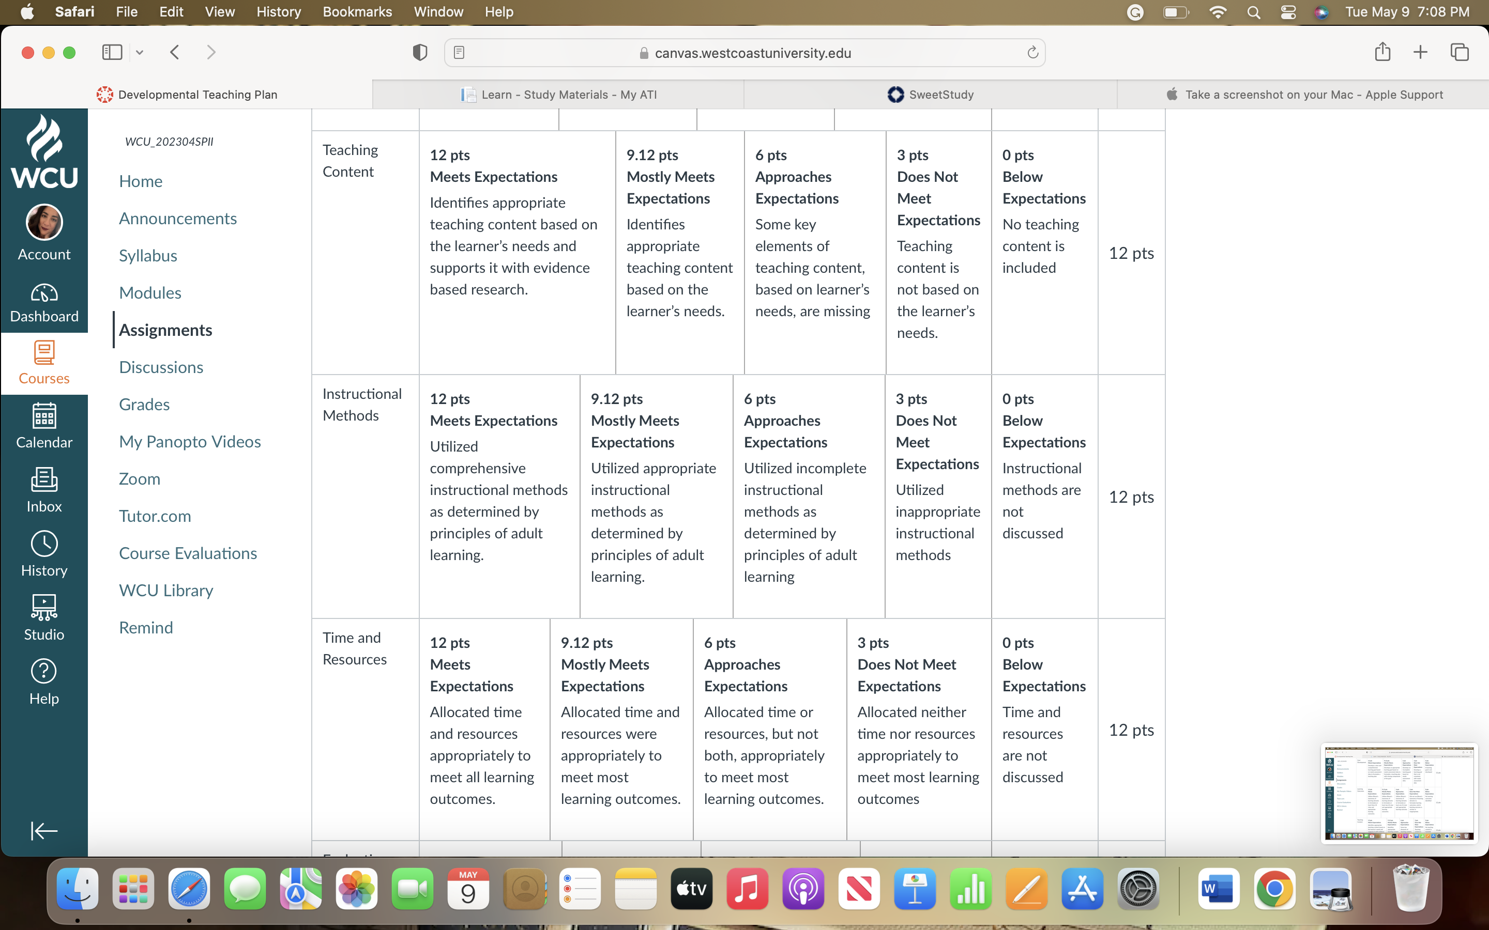The height and width of the screenshot is (930, 1489).
Task: Click the Time and Resources criterion title
Action: tap(354, 648)
